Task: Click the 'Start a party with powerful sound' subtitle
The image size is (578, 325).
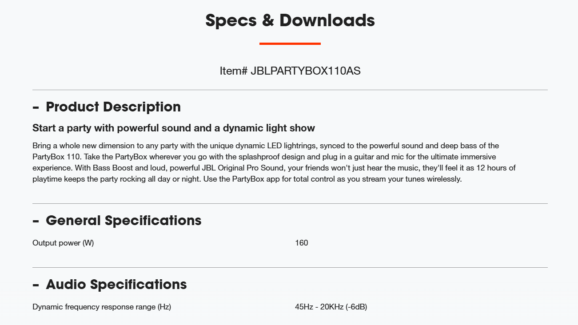Action: (174, 128)
